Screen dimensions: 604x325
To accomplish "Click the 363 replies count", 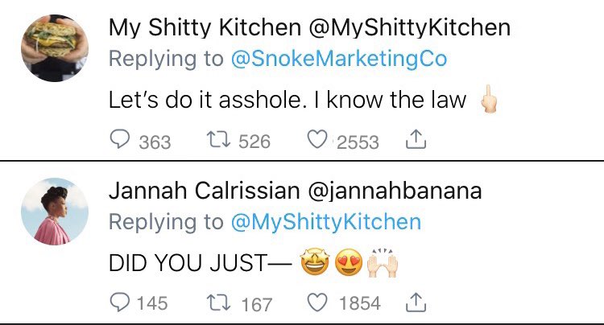I will tap(155, 142).
